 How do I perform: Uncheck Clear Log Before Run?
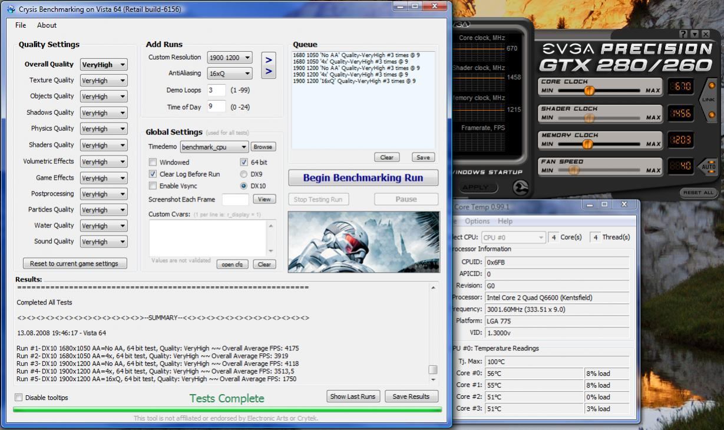153,174
